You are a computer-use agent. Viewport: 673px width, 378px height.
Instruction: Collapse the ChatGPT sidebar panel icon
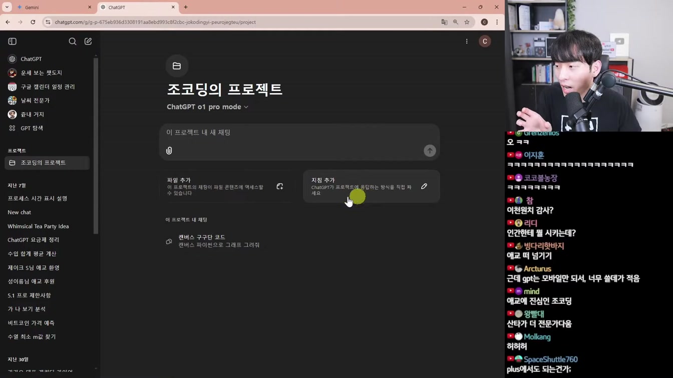pyautogui.click(x=13, y=41)
